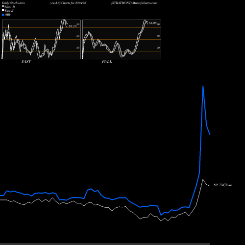The height and width of the screenshot is (245, 245).
Task: Click the '(14,3,3) Charts for 530495' text
Action: 68,3
